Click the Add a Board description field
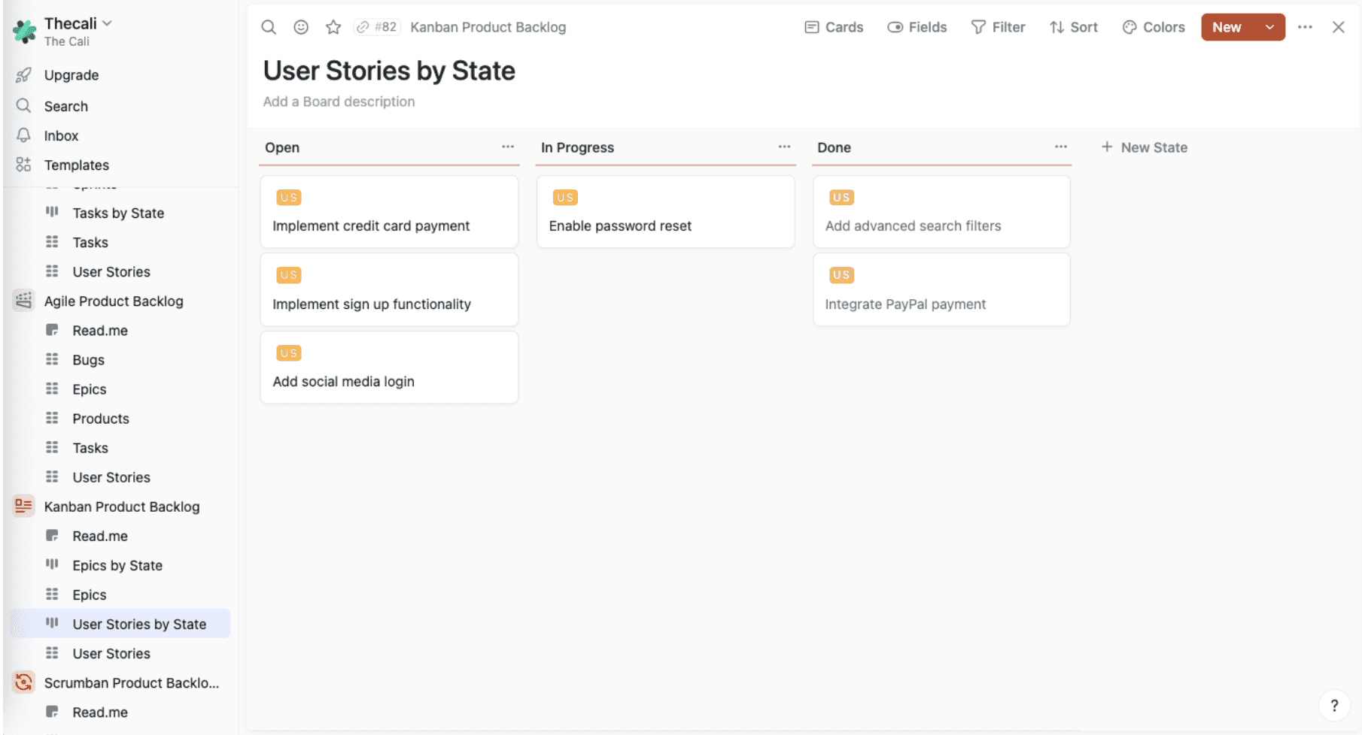The image size is (1362, 735). click(339, 101)
